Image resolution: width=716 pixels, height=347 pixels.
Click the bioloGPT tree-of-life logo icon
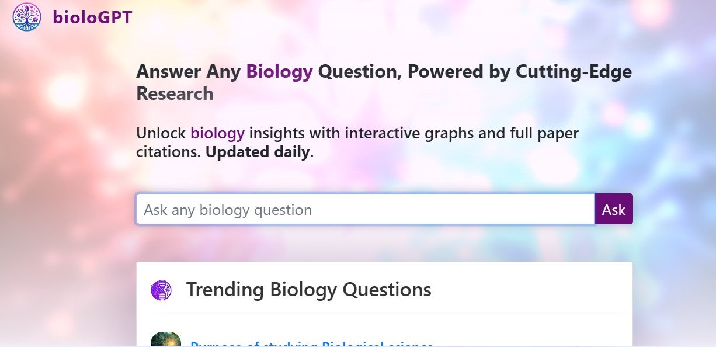[x=26, y=17]
